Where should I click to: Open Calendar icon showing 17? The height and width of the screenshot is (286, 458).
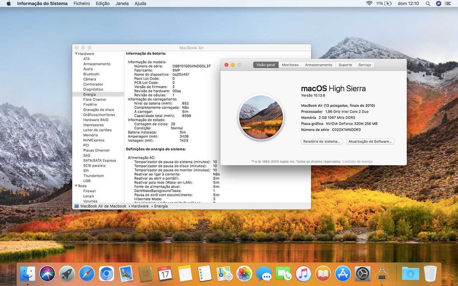tap(165, 274)
